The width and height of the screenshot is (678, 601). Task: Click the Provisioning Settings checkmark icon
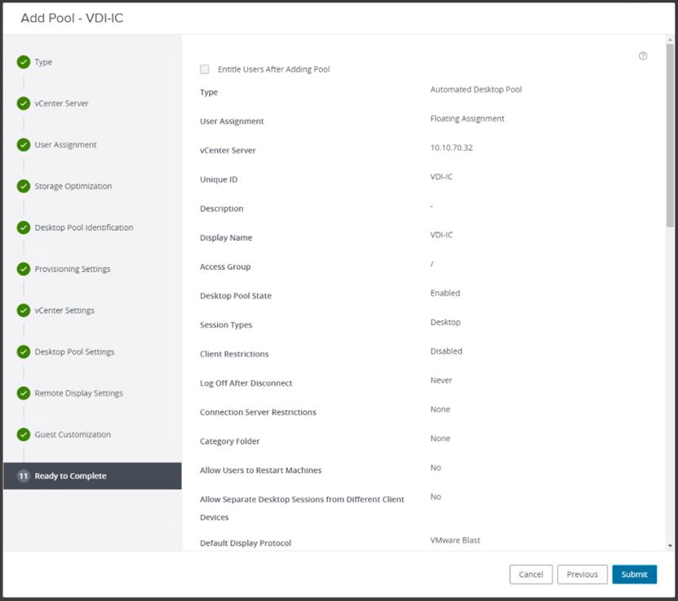pos(24,269)
